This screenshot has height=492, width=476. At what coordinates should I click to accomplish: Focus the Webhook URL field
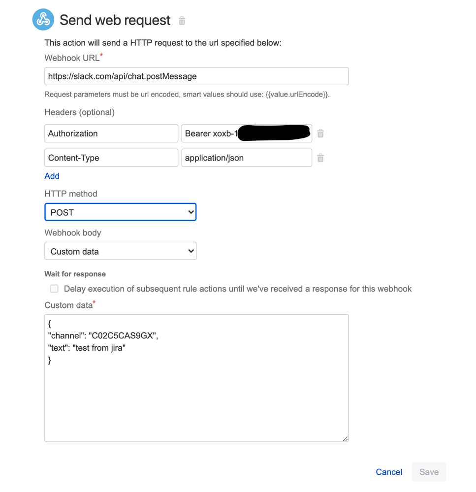click(x=196, y=76)
